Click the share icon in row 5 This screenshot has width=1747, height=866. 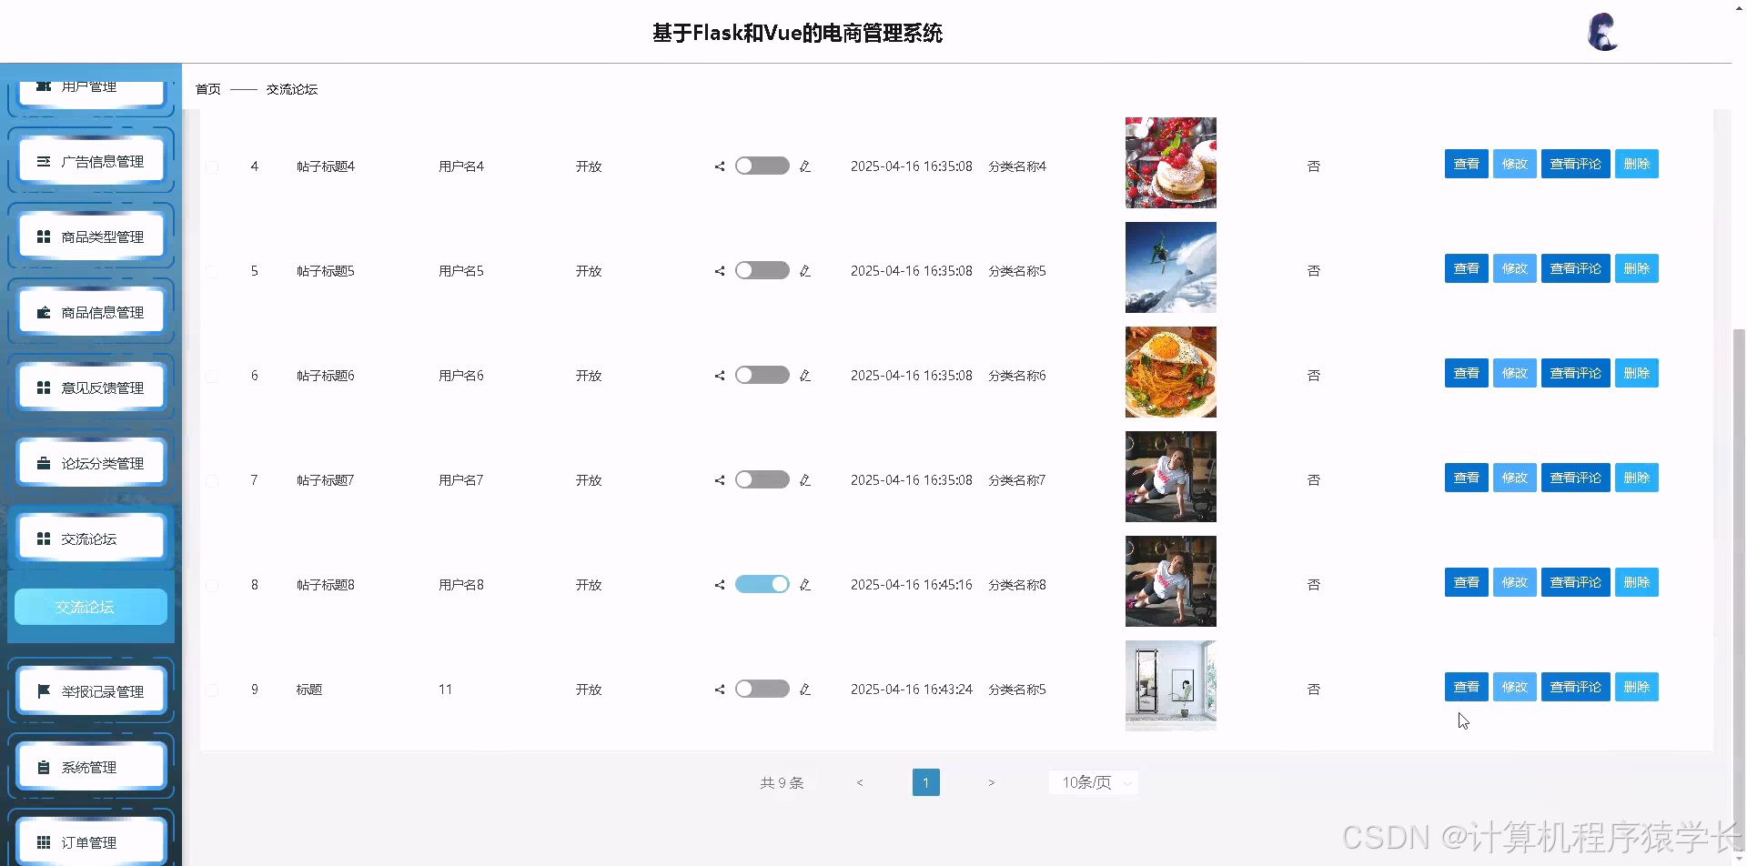pyautogui.click(x=720, y=271)
